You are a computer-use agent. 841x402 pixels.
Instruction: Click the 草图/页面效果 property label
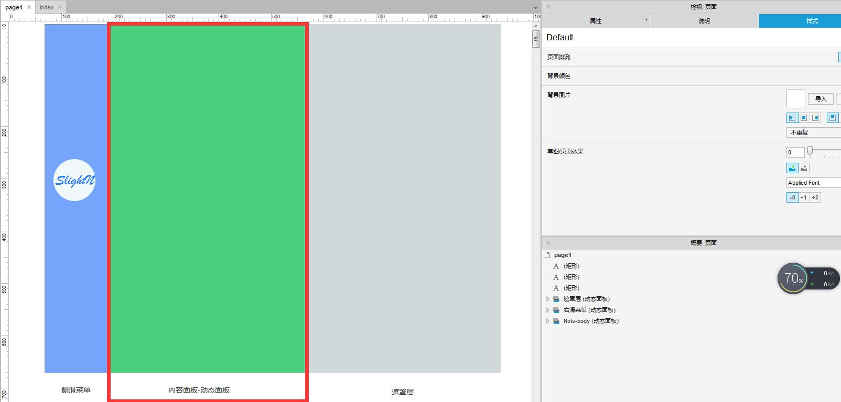pyautogui.click(x=565, y=151)
